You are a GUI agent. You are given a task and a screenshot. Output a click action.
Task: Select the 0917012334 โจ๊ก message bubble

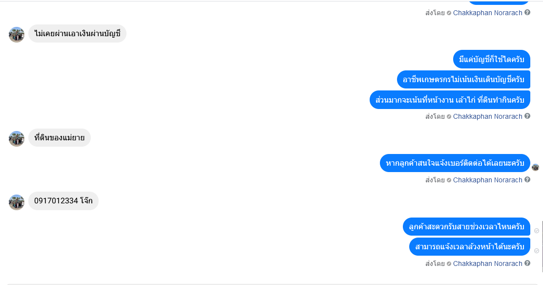point(63,201)
